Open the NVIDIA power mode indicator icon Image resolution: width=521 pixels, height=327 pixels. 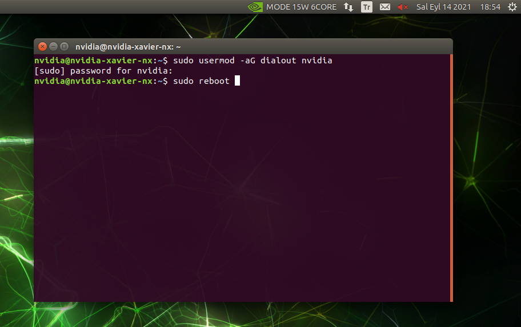[x=255, y=7]
